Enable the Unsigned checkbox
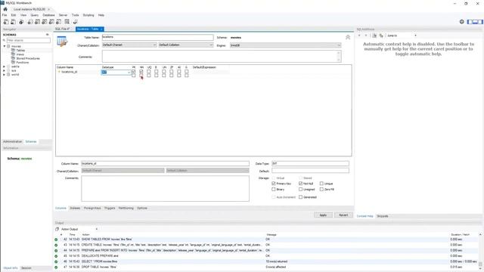 click(x=300, y=190)
